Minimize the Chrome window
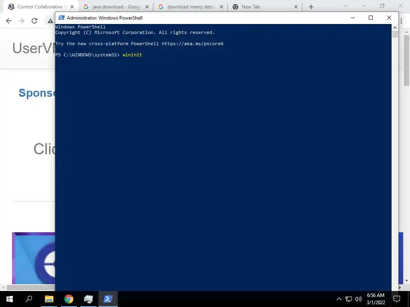410x307 pixels. click(x=364, y=6)
